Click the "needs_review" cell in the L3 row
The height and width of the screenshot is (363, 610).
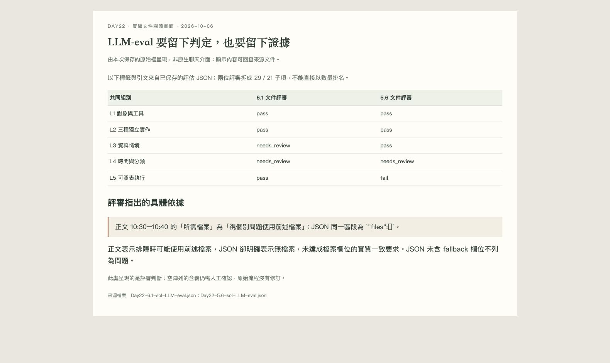pyautogui.click(x=273, y=145)
